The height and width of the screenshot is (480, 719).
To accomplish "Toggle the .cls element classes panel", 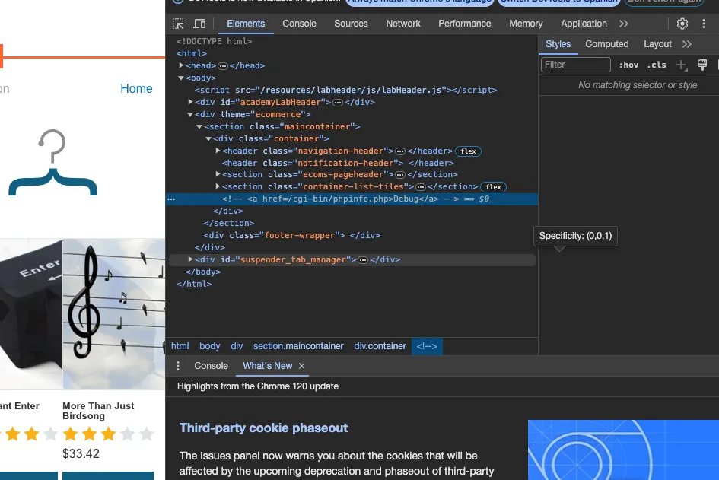I will [656, 65].
